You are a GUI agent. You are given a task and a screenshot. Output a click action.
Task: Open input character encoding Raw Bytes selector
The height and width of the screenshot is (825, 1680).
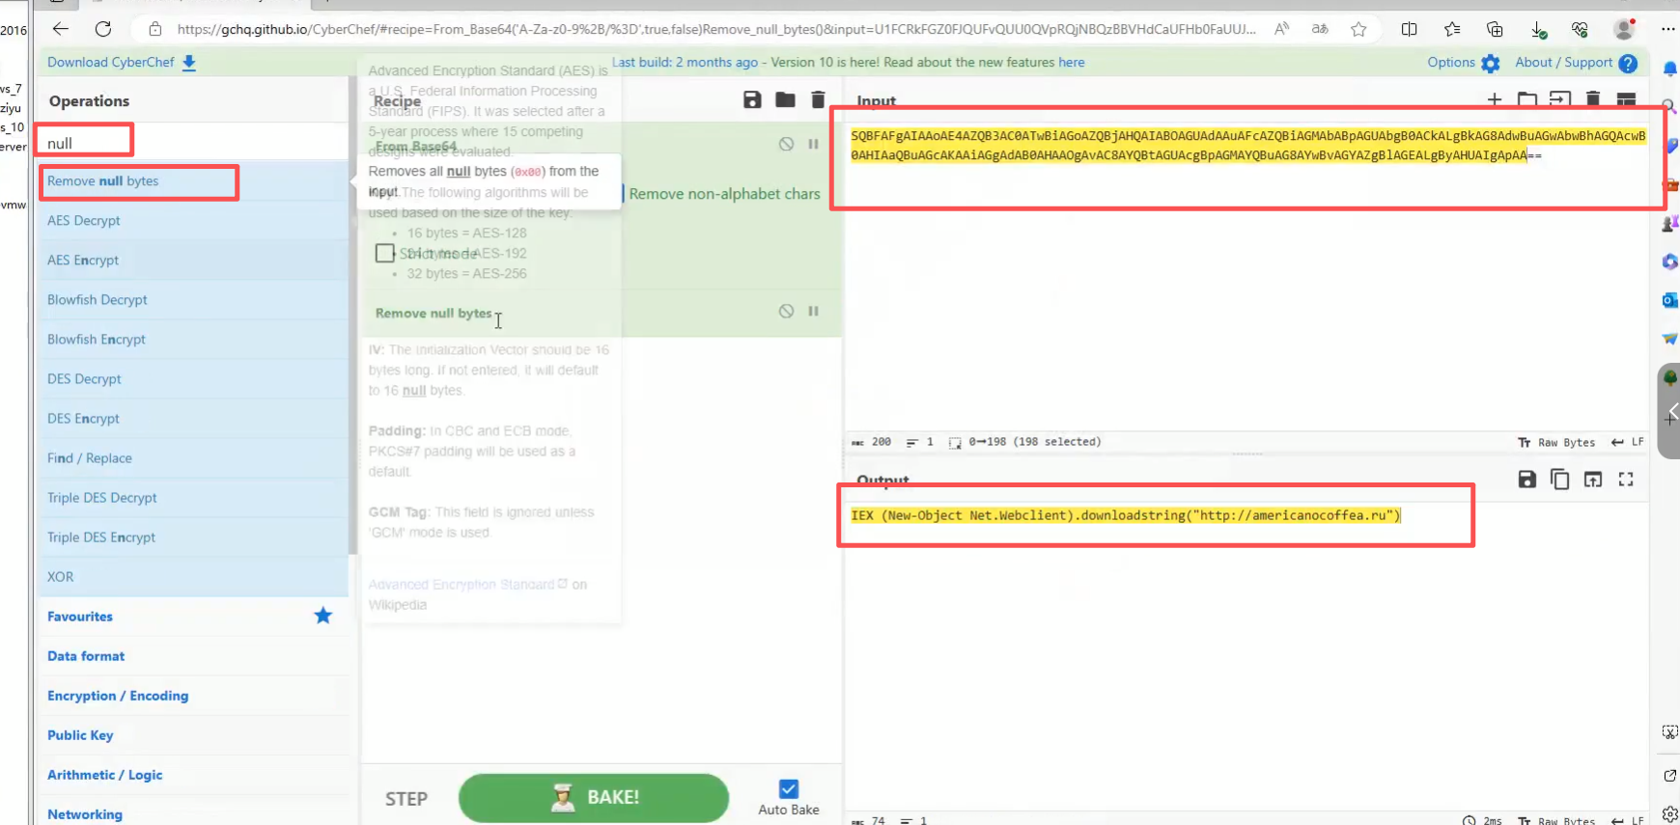1555,442
